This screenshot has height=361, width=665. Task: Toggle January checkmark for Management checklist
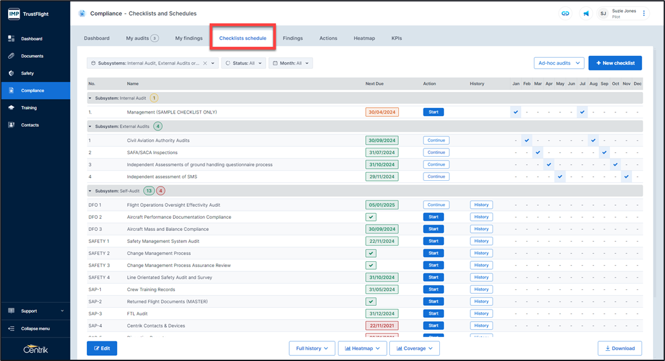click(x=516, y=112)
